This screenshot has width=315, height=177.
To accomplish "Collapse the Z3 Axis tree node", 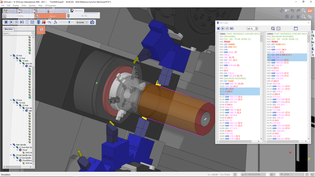I will click(x=11, y=100).
